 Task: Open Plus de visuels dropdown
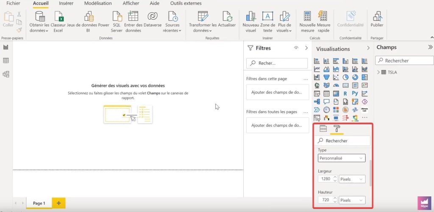pyautogui.click(x=284, y=22)
